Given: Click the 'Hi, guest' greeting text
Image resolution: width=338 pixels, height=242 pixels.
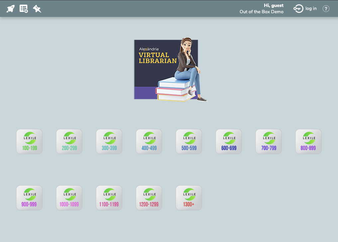Looking at the screenshot, I should point(274,5).
